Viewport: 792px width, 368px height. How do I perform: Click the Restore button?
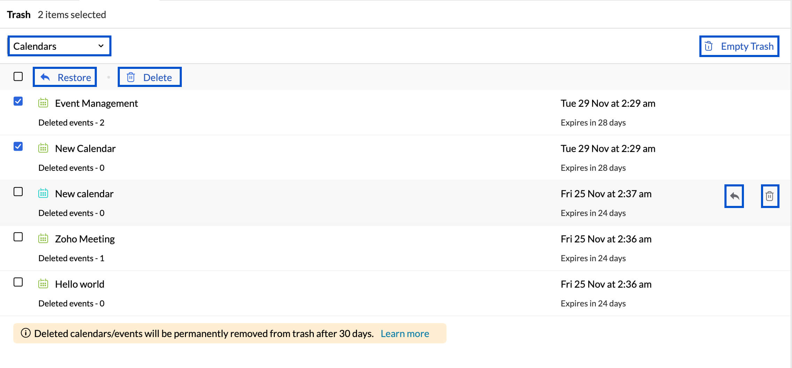pyautogui.click(x=65, y=77)
